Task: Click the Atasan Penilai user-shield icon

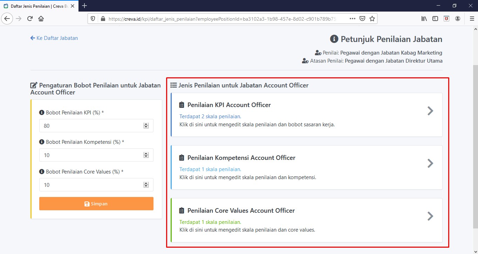Action: pos(305,61)
